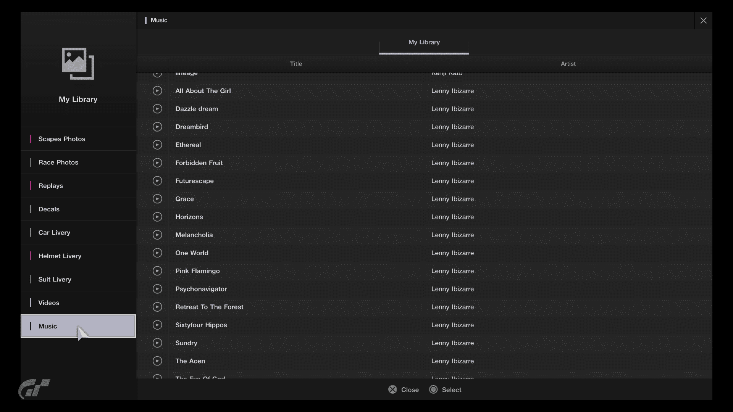
Task: Click the My Library photo icon
Action: [78, 64]
